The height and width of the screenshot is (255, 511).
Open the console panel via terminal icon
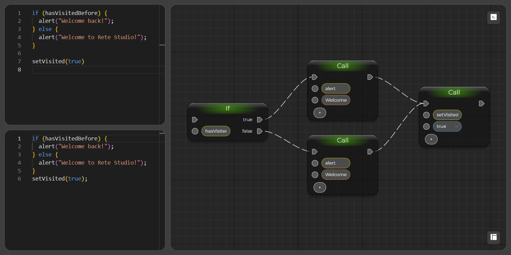(x=493, y=18)
